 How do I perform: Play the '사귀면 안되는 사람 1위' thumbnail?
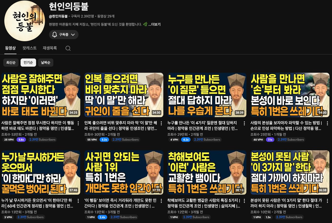[124, 172]
